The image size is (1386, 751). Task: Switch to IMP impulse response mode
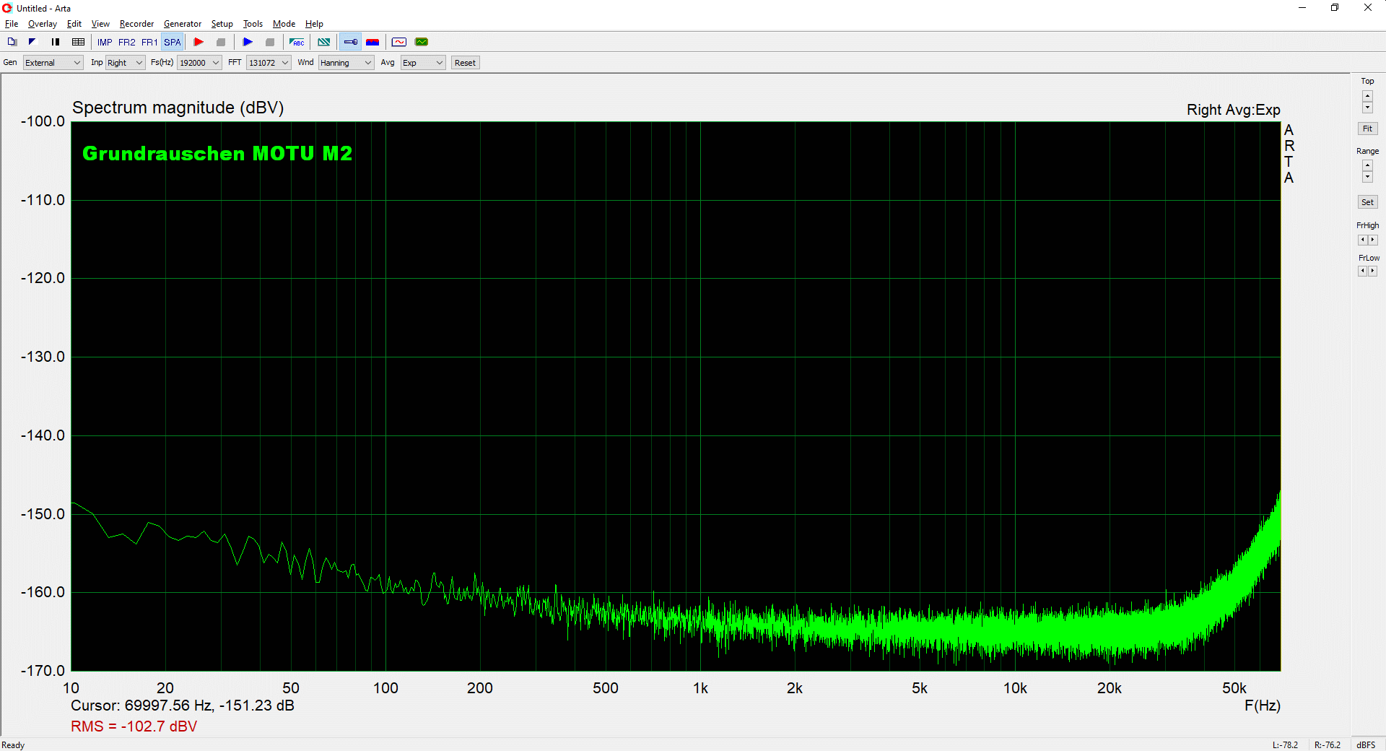tap(105, 42)
